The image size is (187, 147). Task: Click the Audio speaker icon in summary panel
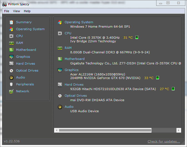pos(60,107)
